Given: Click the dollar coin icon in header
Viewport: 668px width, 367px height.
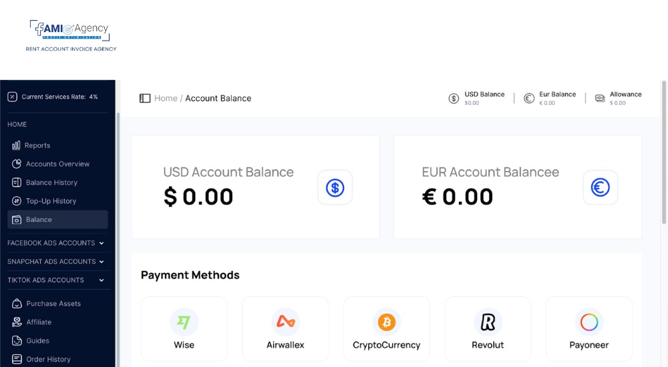Looking at the screenshot, I should [454, 98].
